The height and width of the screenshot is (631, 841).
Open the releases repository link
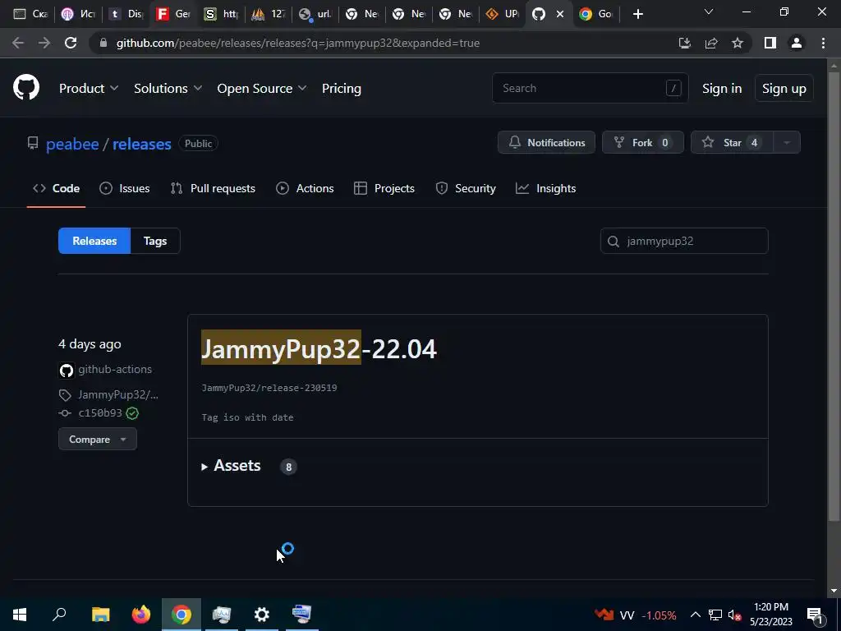(x=141, y=144)
